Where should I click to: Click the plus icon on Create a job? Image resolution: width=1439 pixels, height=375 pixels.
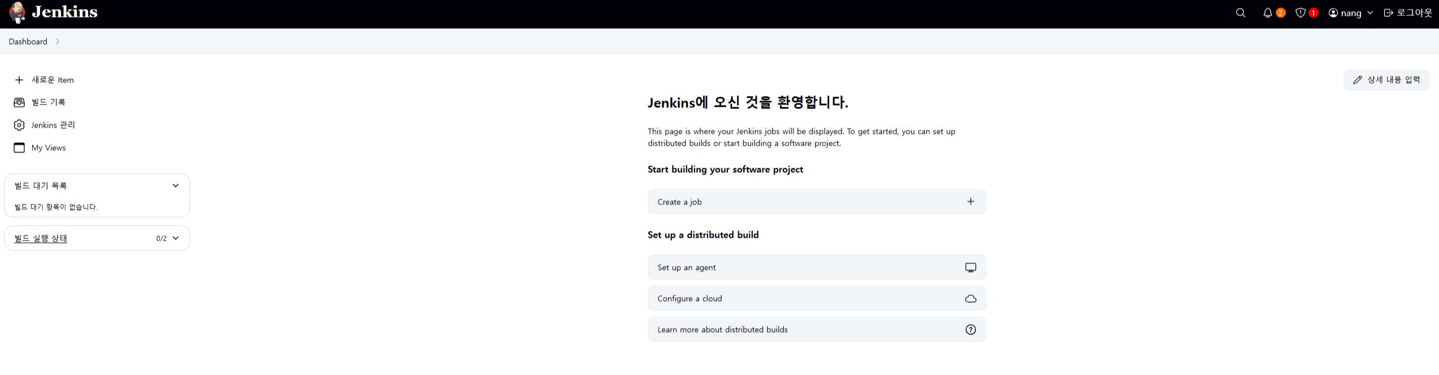tap(970, 202)
